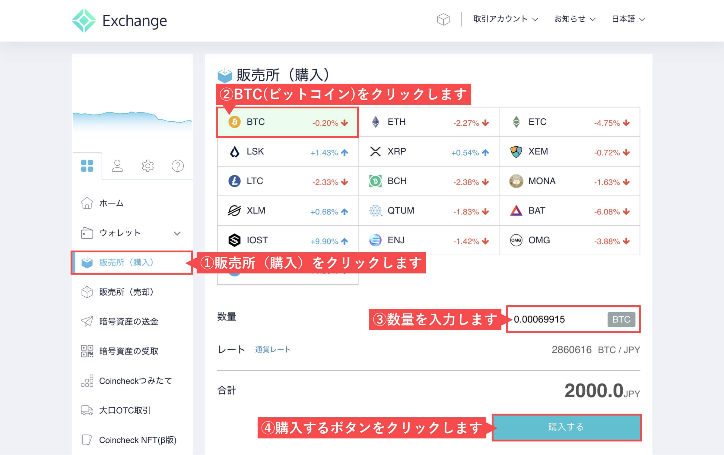Click the QTUM coin icon
The width and height of the screenshot is (724, 455).
375,211
